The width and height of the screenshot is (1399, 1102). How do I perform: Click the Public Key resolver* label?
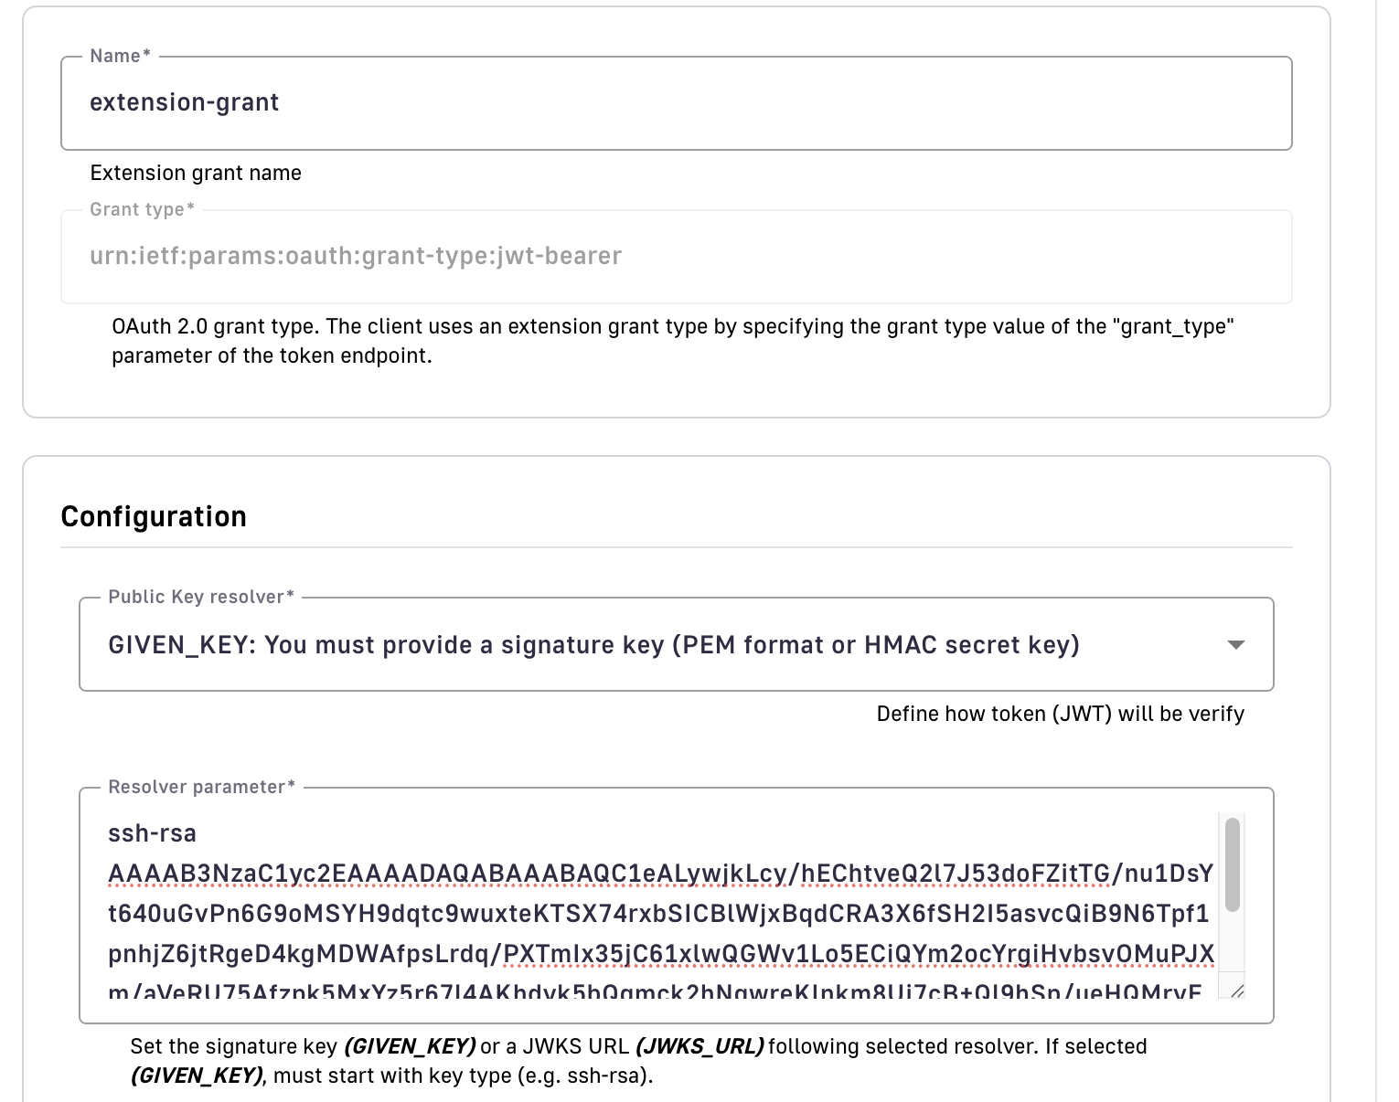coord(201,598)
